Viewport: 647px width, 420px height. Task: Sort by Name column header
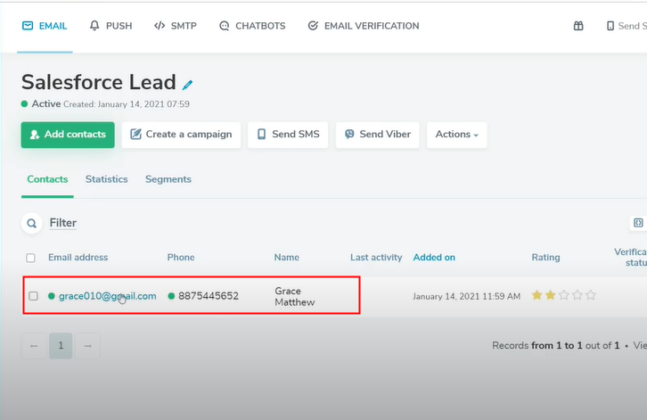pos(287,258)
